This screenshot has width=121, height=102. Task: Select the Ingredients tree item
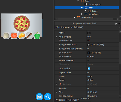(94, 14)
